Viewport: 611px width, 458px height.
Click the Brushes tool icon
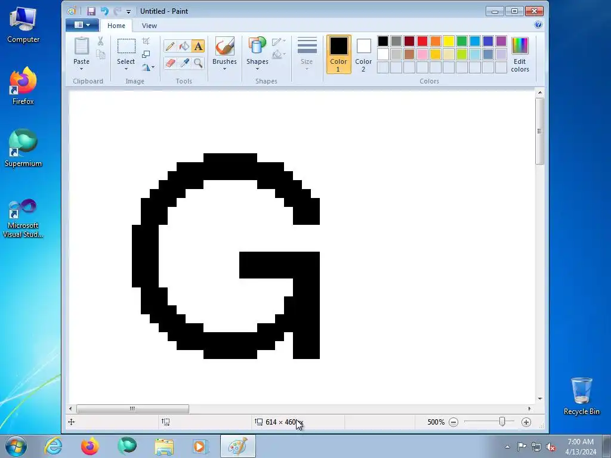(224, 47)
